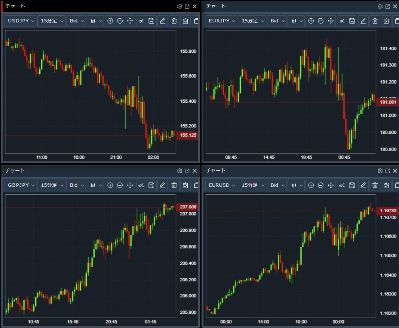Open the 15分足 timeframe dropdown on EURJPY chart
The width and height of the screenshot is (399, 328).
point(252,21)
